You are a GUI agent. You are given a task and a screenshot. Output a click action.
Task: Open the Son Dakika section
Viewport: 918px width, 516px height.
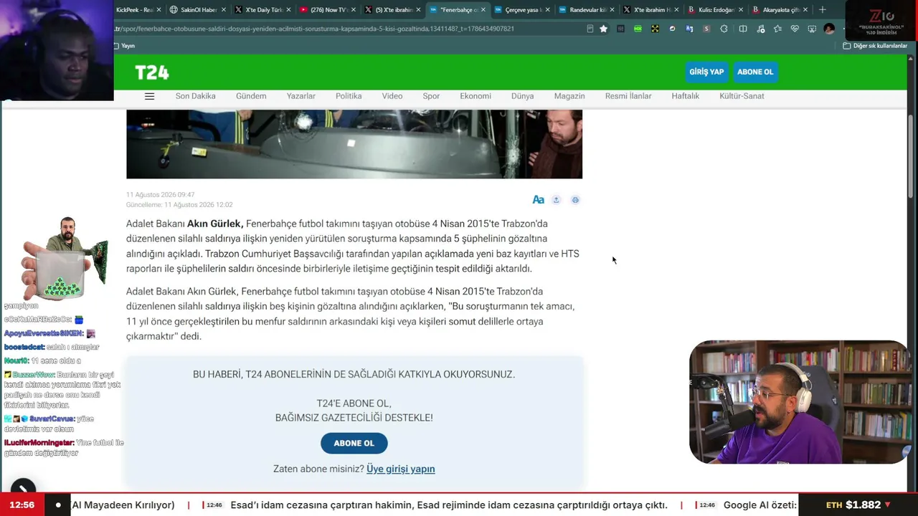coord(196,96)
